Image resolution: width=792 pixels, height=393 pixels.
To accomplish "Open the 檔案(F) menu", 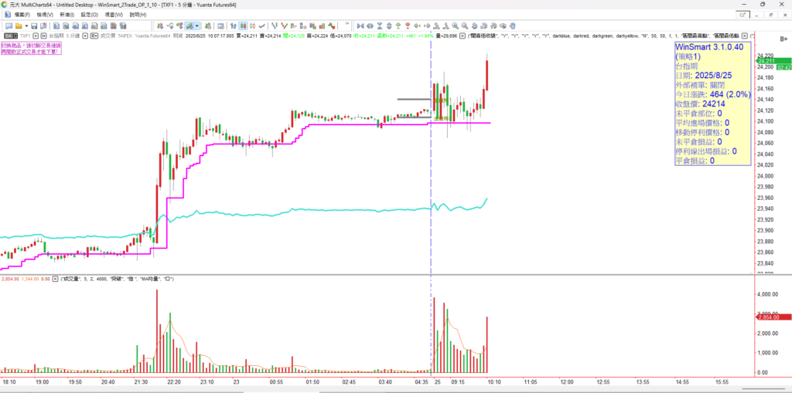I will pyautogui.click(x=17, y=15).
